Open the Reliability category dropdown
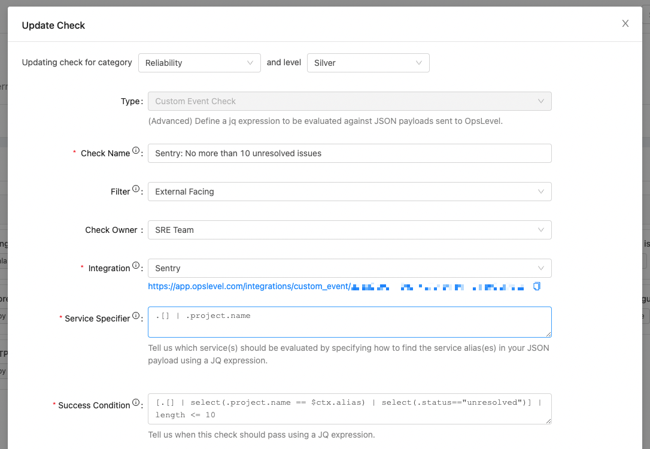 pyautogui.click(x=199, y=63)
